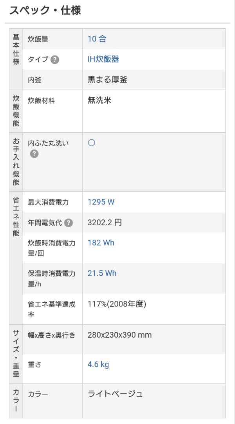
Task: Open the お手入れ機能 category header
Action: point(15,162)
